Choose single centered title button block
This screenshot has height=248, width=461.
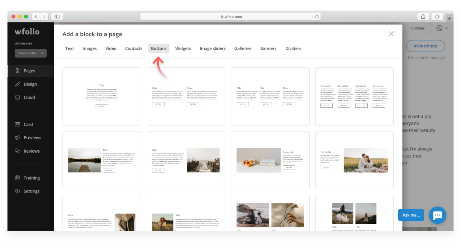tap(102, 96)
